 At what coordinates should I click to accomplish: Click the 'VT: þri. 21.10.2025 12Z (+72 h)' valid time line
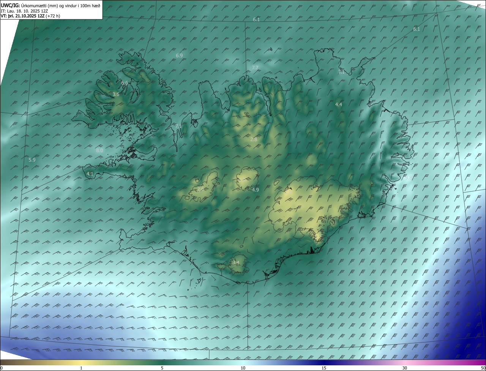click(x=30, y=16)
